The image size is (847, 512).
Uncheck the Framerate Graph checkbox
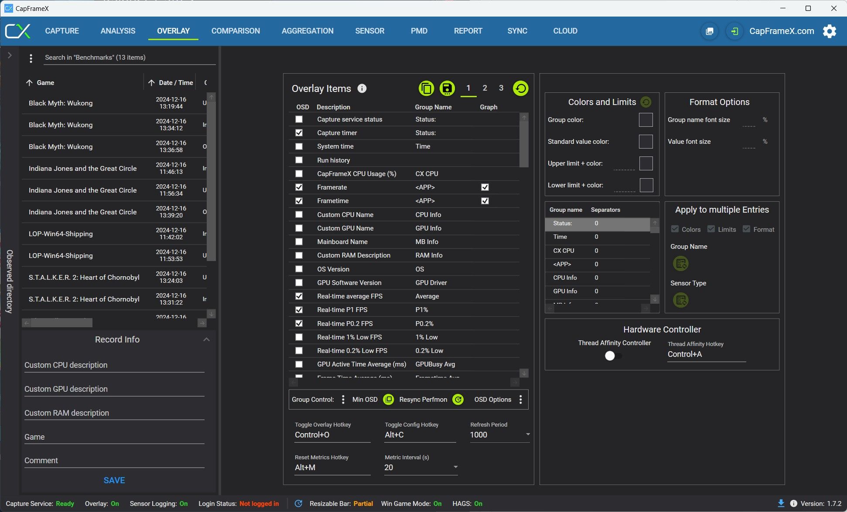coord(485,187)
